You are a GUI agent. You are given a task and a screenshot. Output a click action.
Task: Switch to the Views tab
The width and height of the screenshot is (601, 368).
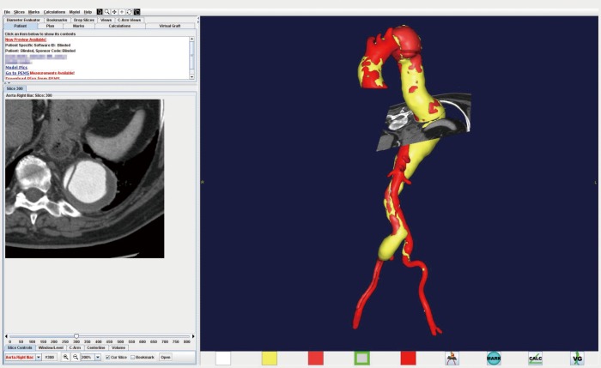[x=106, y=20]
